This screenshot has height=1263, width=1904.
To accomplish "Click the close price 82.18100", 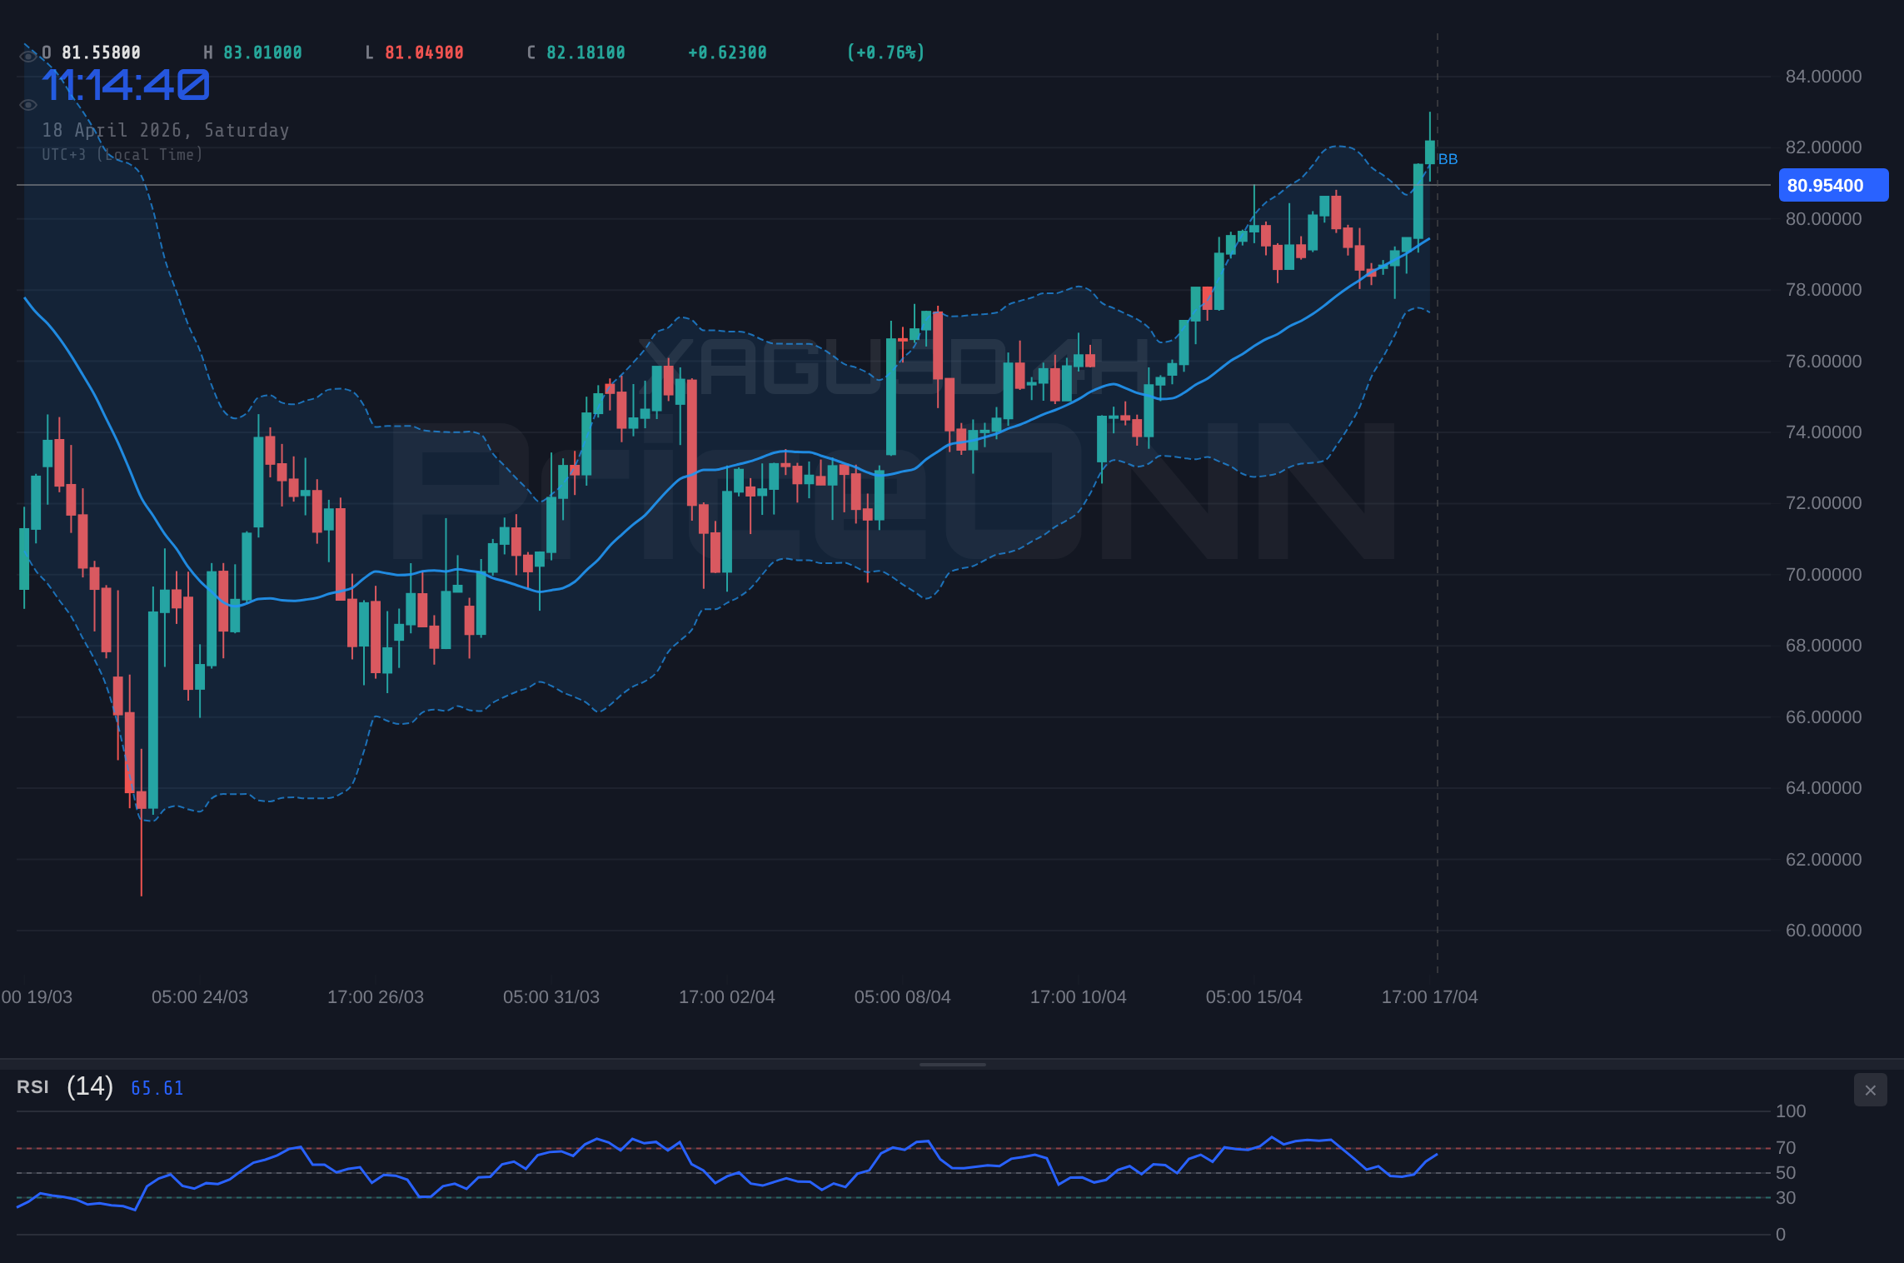I will coord(586,52).
